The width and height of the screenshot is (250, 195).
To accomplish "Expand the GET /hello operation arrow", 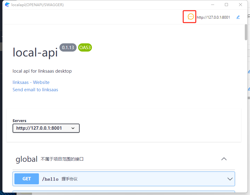I will (x=230, y=179).
